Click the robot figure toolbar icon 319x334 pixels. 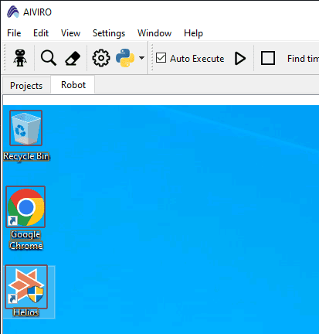[20, 58]
